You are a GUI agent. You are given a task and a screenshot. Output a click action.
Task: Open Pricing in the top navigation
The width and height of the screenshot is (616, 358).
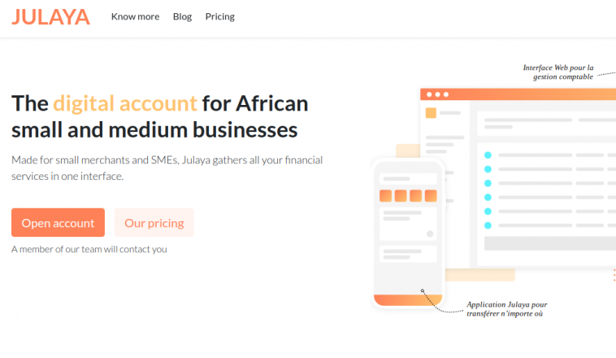[219, 16]
